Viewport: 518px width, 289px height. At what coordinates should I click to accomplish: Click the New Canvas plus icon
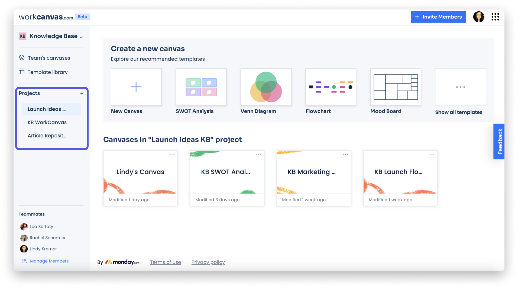point(136,87)
